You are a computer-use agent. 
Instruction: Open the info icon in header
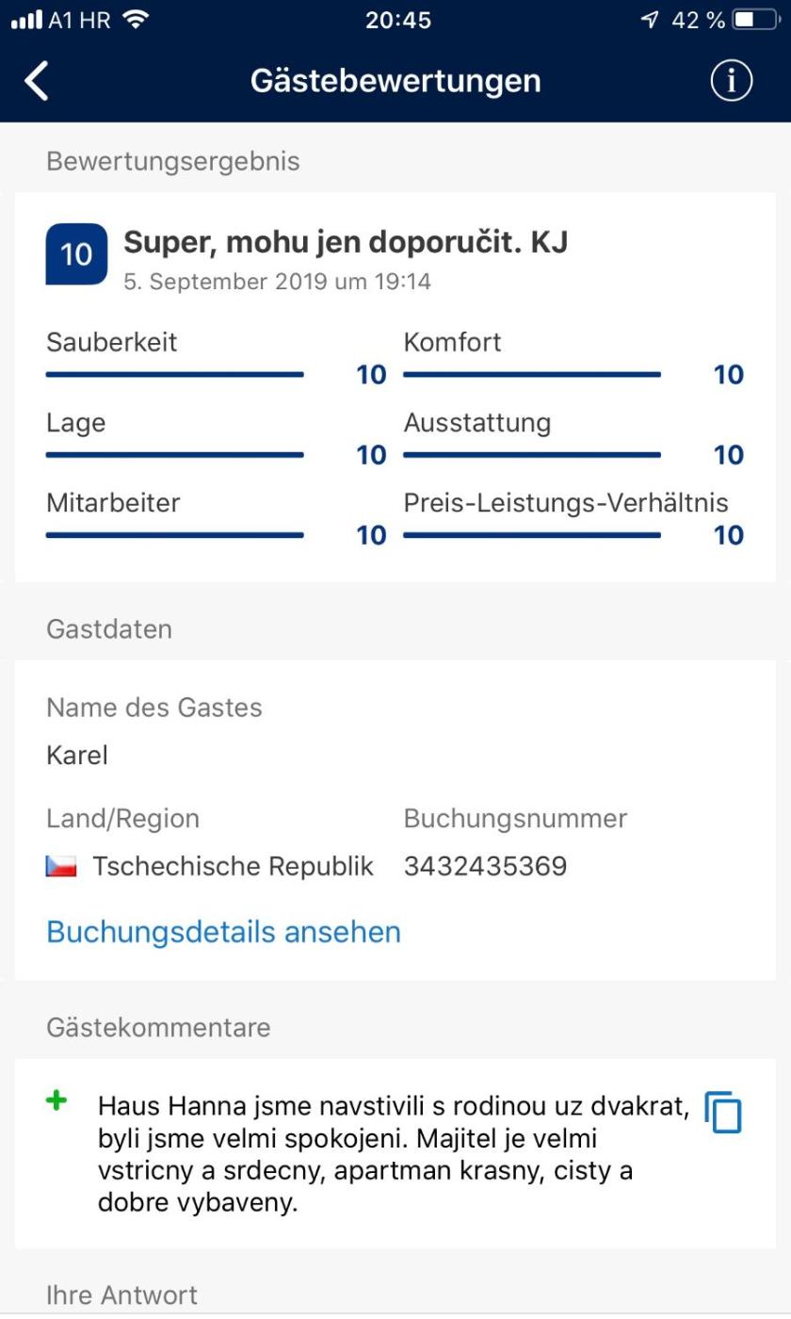pos(731,82)
